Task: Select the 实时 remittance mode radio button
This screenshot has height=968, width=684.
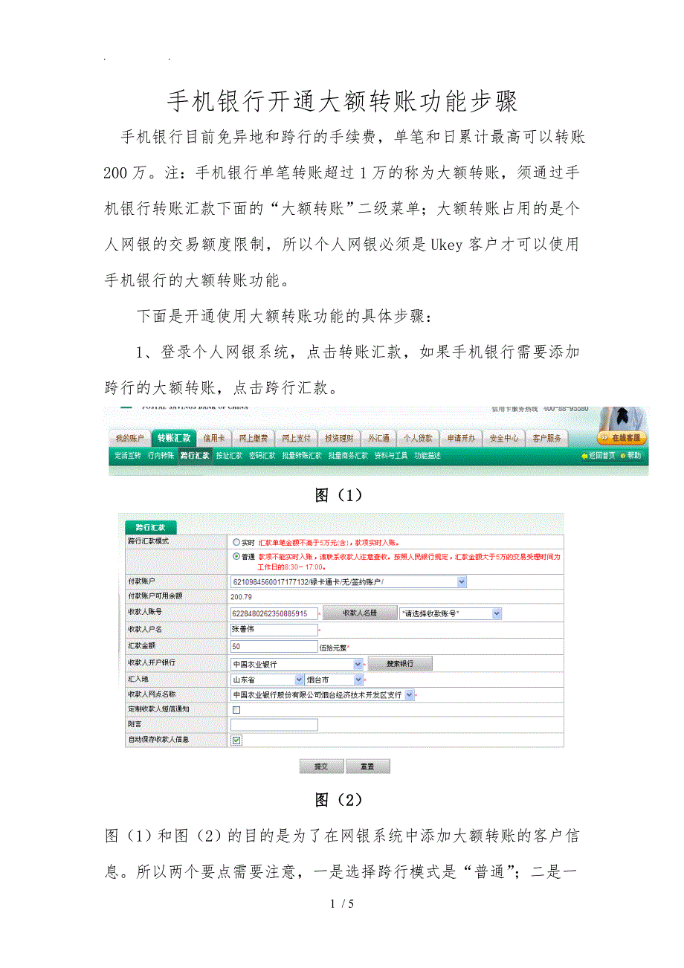Action: click(x=236, y=543)
